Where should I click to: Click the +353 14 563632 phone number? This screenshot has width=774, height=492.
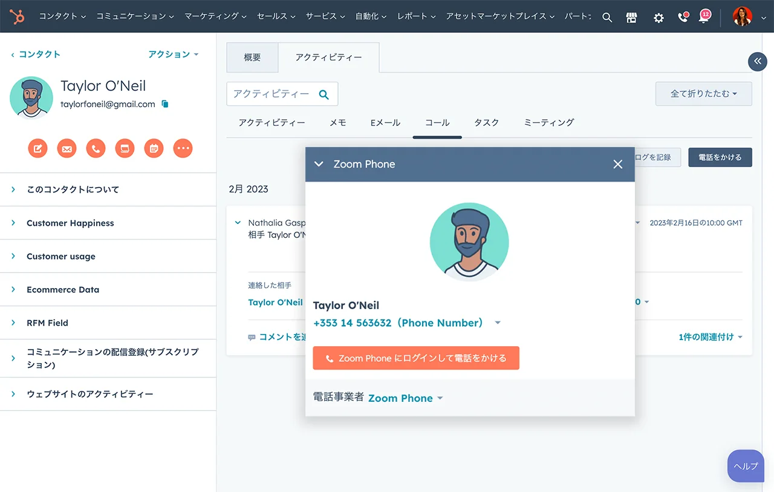pos(398,323)
